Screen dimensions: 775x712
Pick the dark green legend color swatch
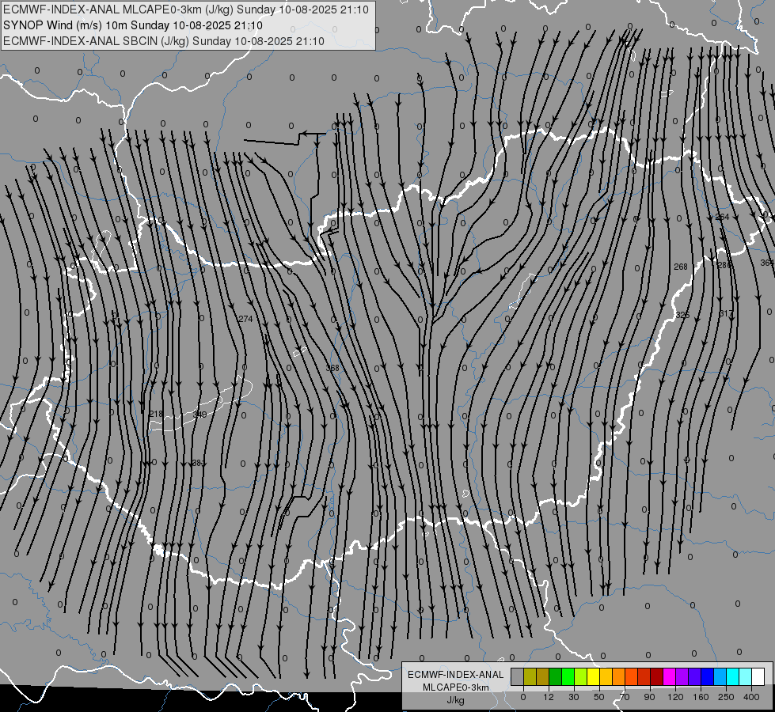click(556, 676)
